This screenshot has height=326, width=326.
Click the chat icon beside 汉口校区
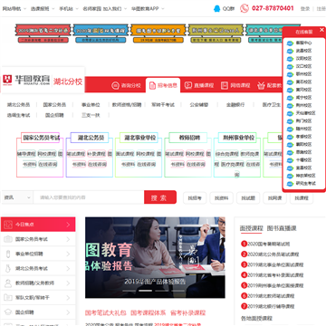(290, 67)
